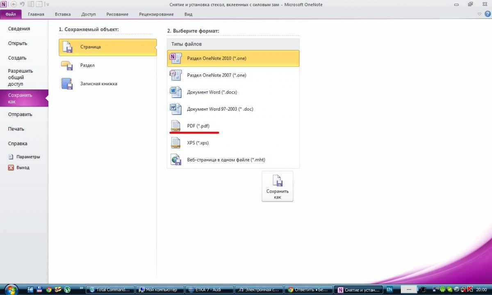
Task: Click the floppy disk quick launch icon
Action: [x=39, y=289]
